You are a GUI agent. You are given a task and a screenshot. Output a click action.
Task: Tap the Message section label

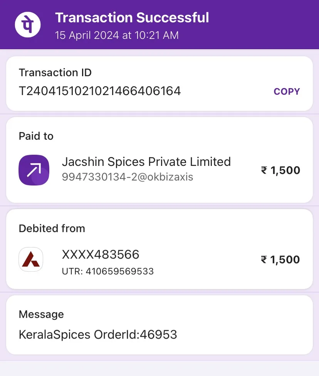(x=41, y=314)
